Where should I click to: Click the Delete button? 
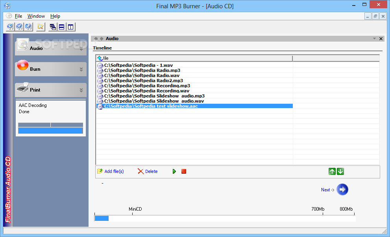pos(148,171)
